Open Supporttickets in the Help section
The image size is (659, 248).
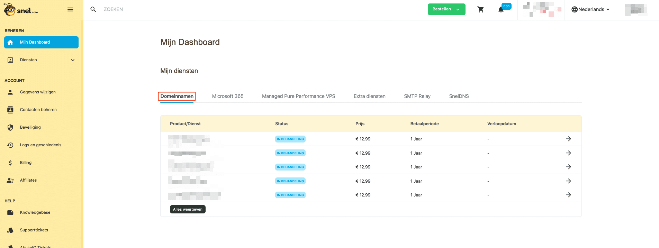click(x=34, y=230)
